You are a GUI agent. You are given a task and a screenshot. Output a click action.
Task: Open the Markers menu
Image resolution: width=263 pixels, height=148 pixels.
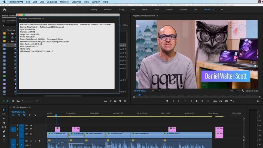pyautogui.click(x=64, y=2)
